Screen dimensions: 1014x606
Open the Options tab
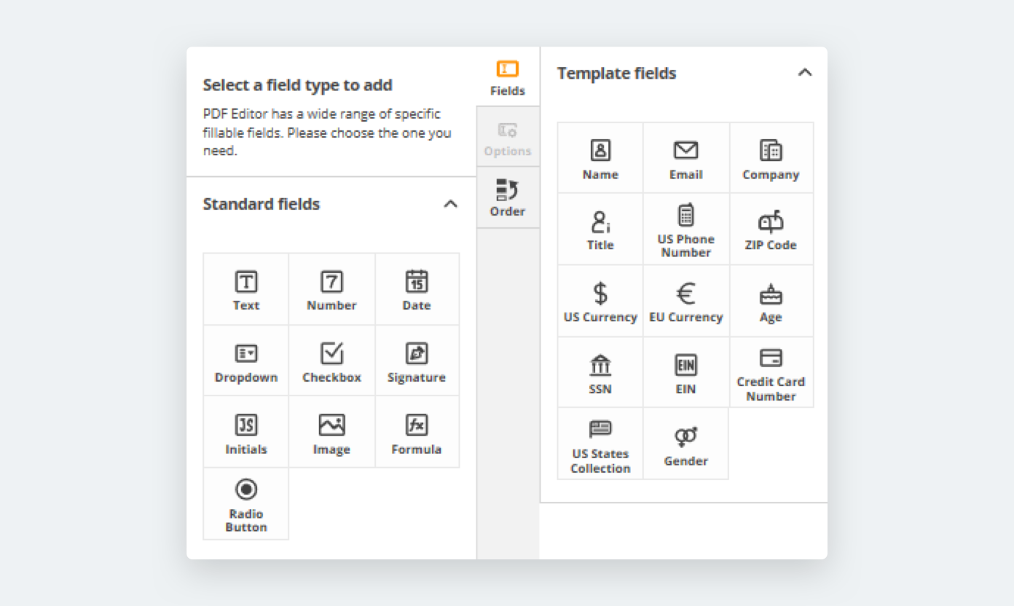point(508,138)
